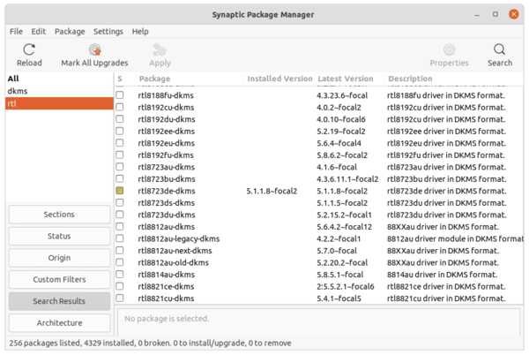Sort by Installed Version column header
This screenshot has height=355, width=529.
pos(279,79)
